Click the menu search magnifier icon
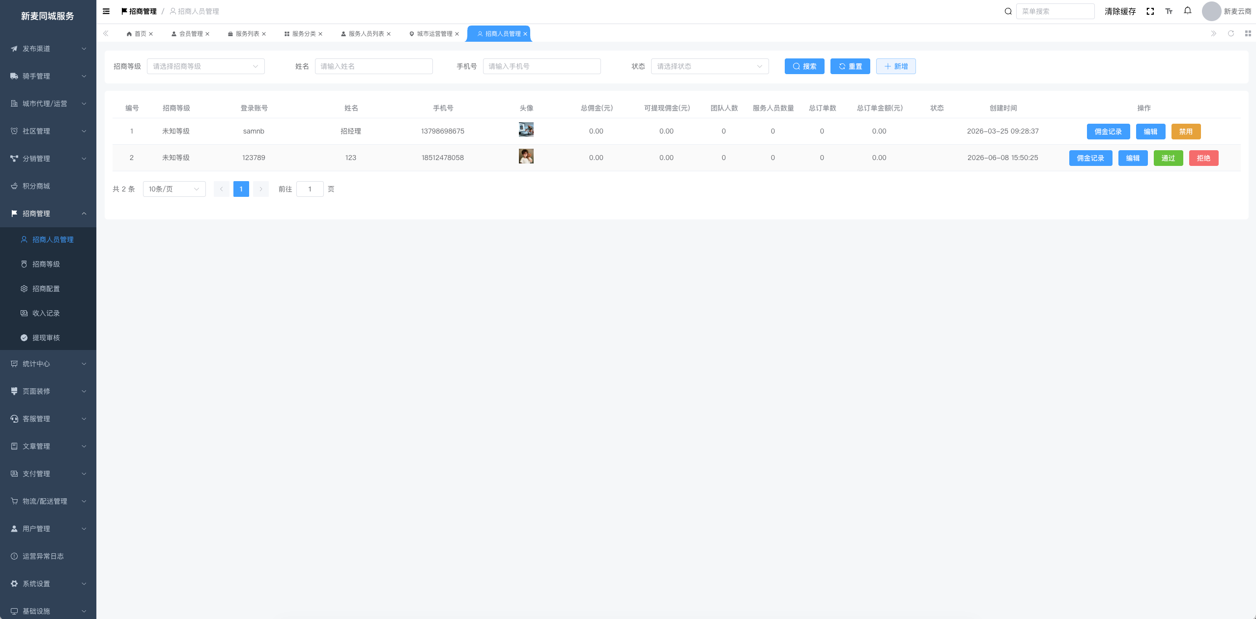Viewport: 1256px width, 619px height. click(x=1008, y=11)
